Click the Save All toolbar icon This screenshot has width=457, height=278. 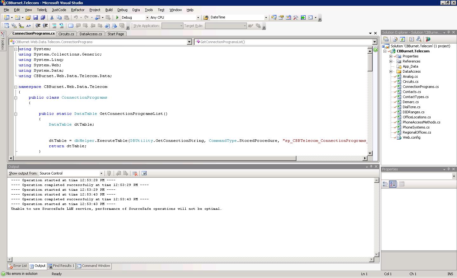43,17
